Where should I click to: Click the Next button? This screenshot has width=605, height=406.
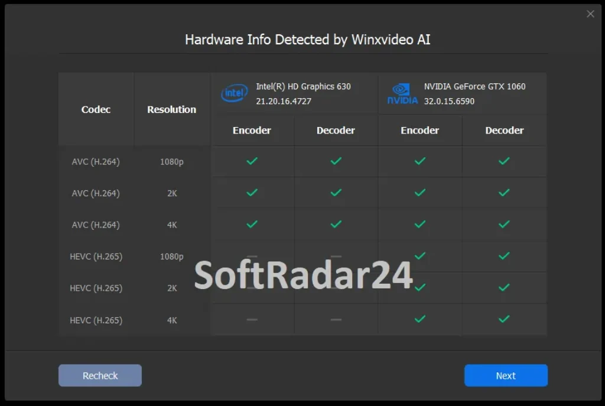tap(505, 375)
